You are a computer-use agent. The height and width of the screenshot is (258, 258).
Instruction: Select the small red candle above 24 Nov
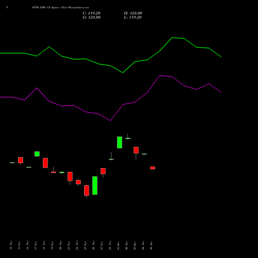pos(78,182)
